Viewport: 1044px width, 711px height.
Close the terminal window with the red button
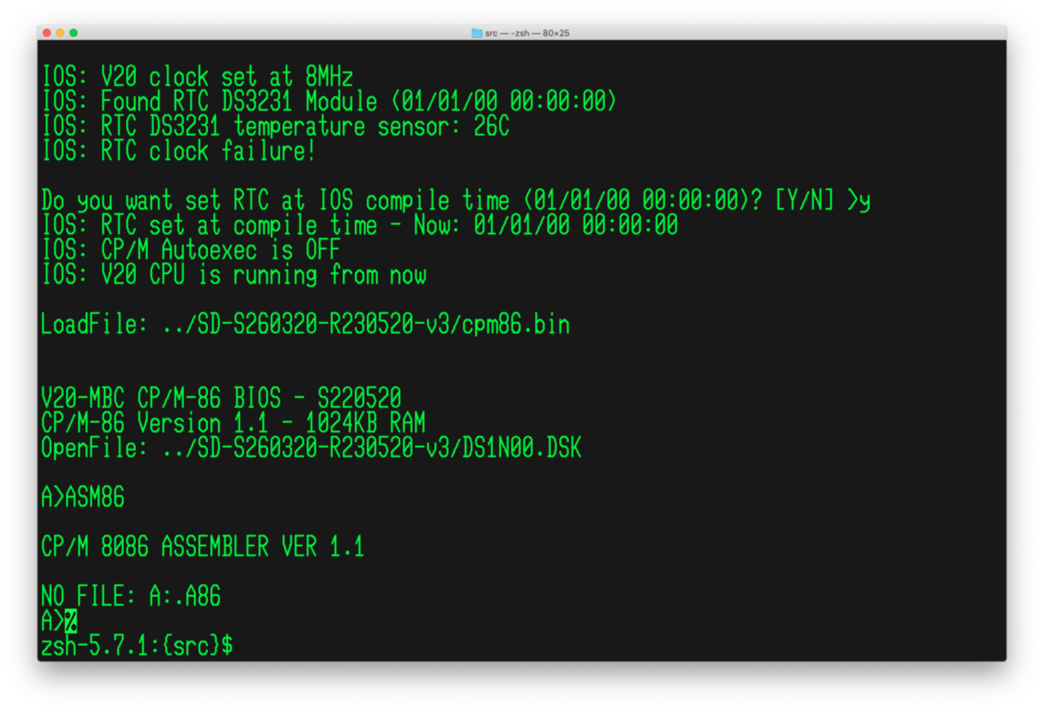click(x=47, y=33)
